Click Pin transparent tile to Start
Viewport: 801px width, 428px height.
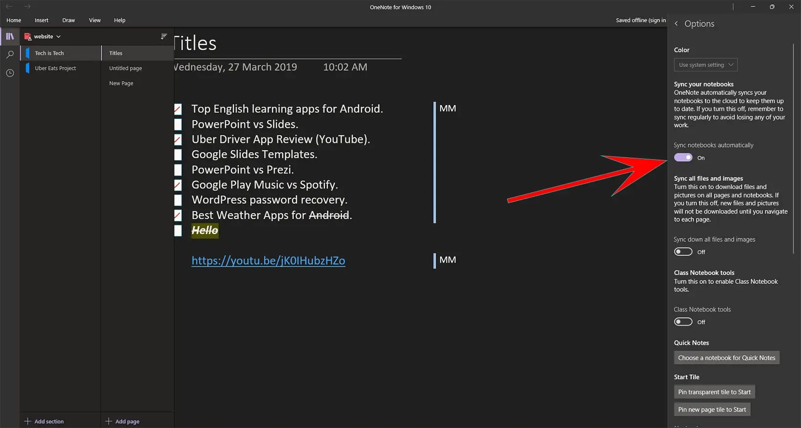(714, 392)
